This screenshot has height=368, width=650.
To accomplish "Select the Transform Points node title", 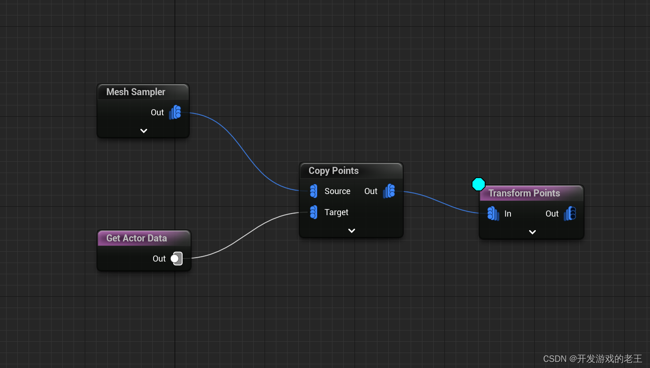I will (524, 193).
